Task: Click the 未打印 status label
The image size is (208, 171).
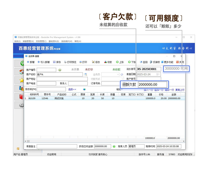Action: (89, 69)
